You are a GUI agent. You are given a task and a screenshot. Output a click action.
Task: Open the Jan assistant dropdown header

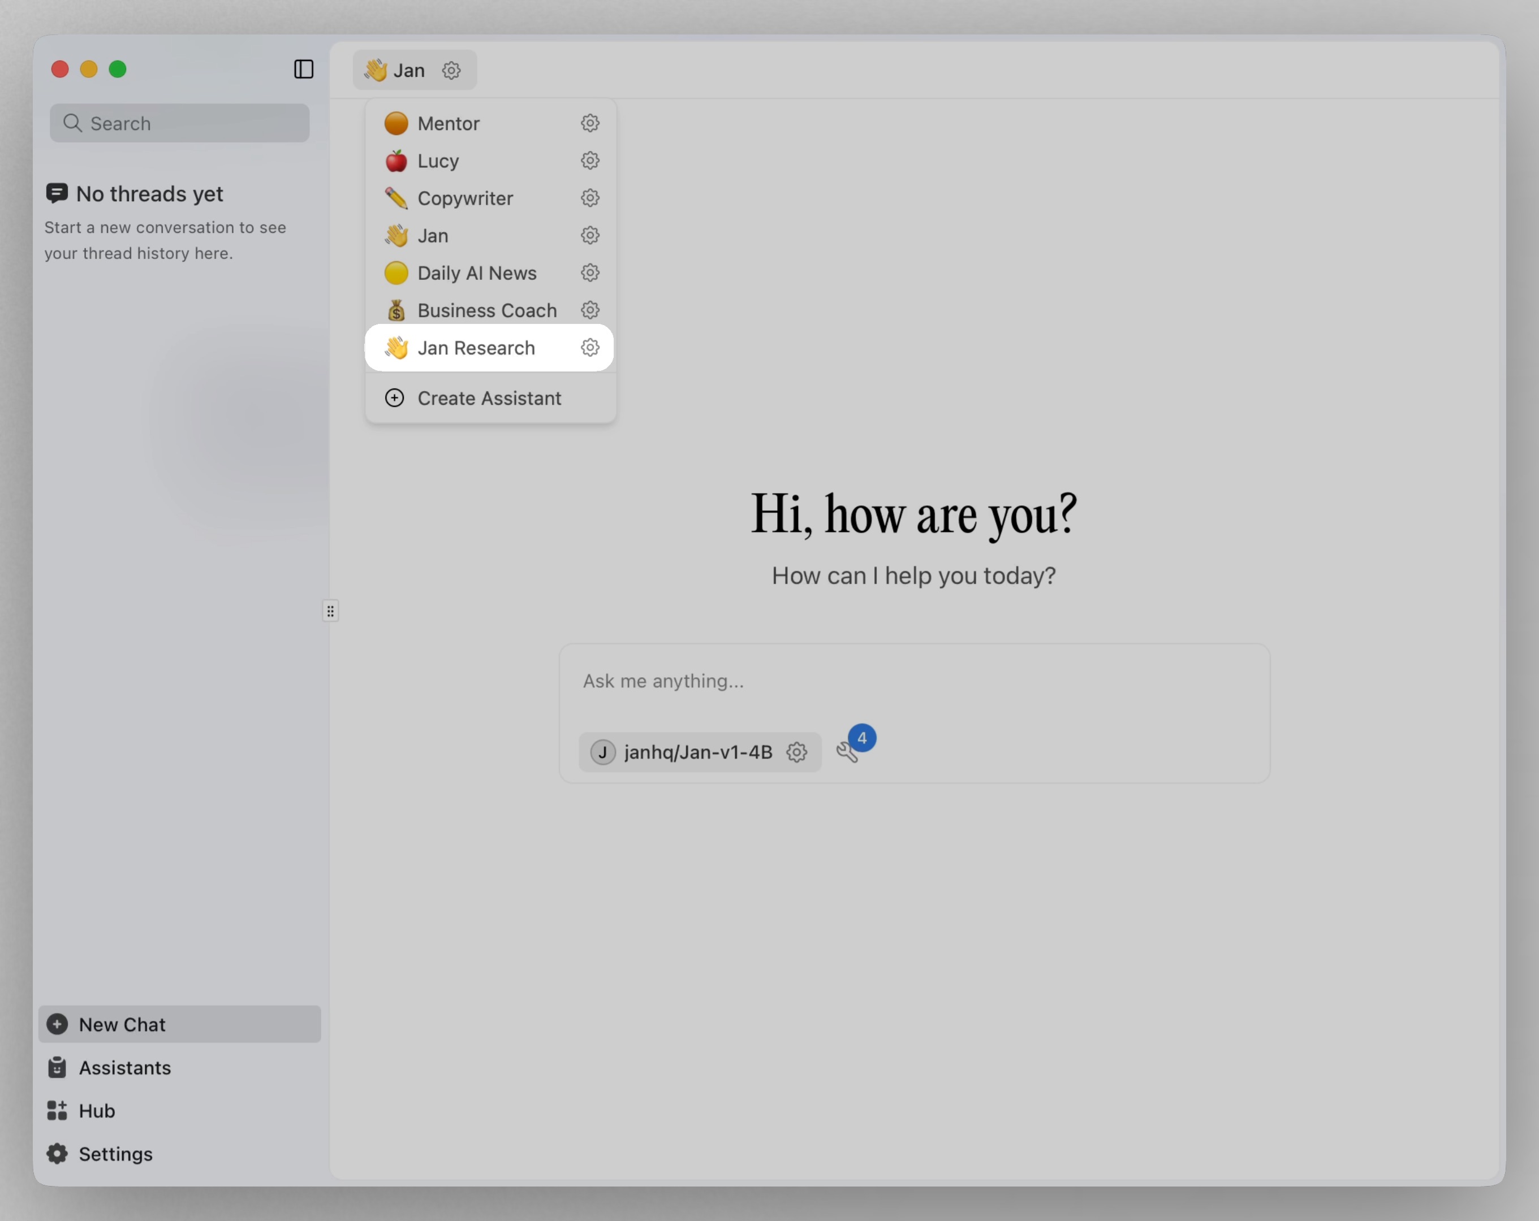coord(397,70)
